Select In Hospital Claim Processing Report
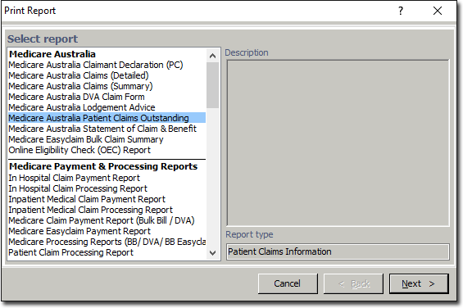This screenshot has width=463, height=308. [x=107, y=188]
